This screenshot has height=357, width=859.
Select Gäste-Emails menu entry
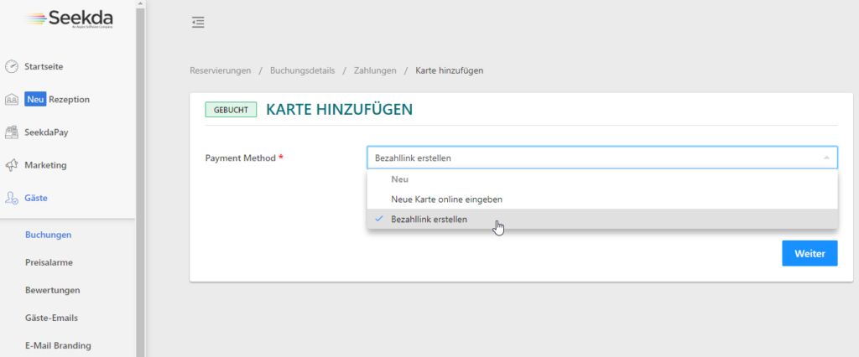tap(54, 318)
